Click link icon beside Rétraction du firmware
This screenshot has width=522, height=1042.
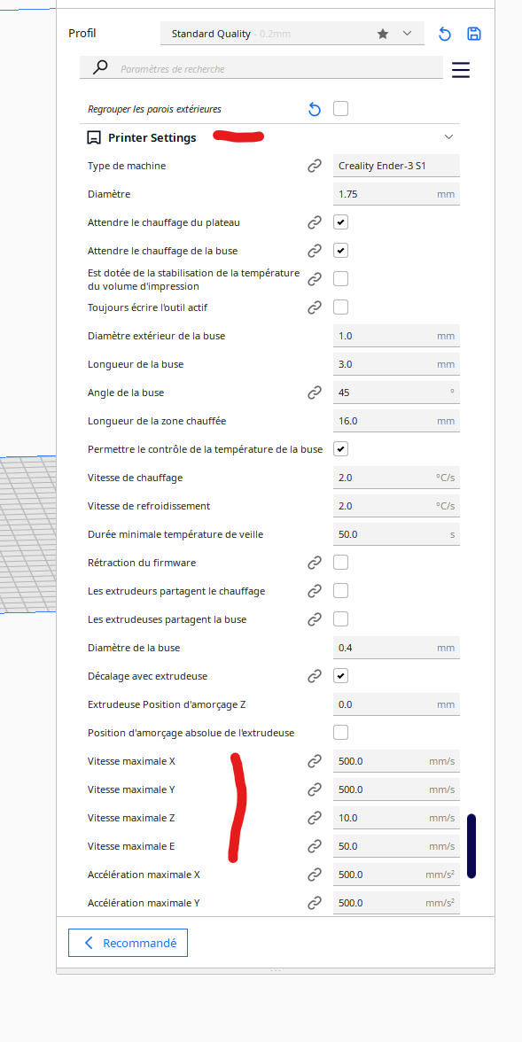click(315, 563)
